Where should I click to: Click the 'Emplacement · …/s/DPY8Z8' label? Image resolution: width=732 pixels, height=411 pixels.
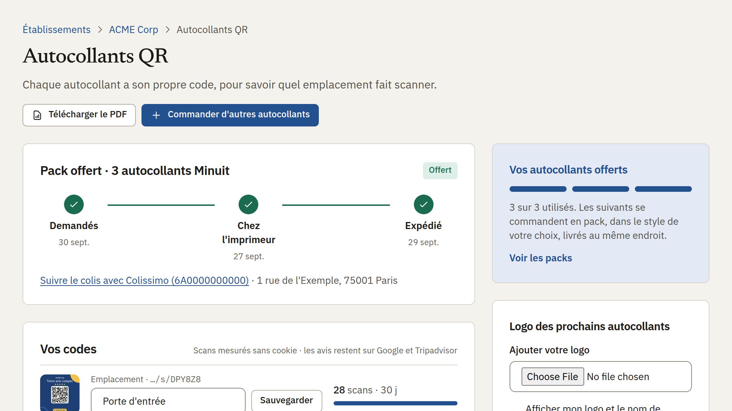[146, 379]
